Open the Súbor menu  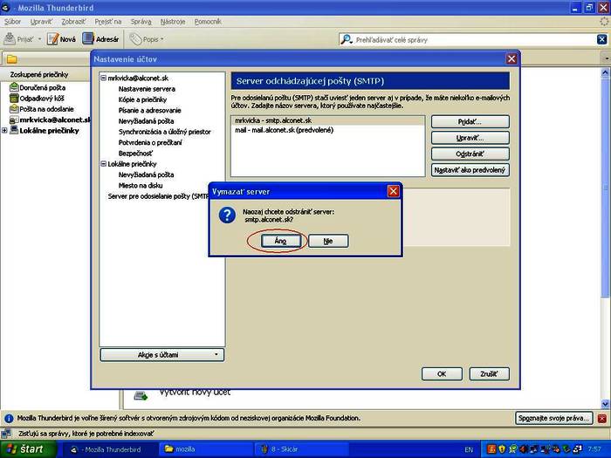coord(12,22)
